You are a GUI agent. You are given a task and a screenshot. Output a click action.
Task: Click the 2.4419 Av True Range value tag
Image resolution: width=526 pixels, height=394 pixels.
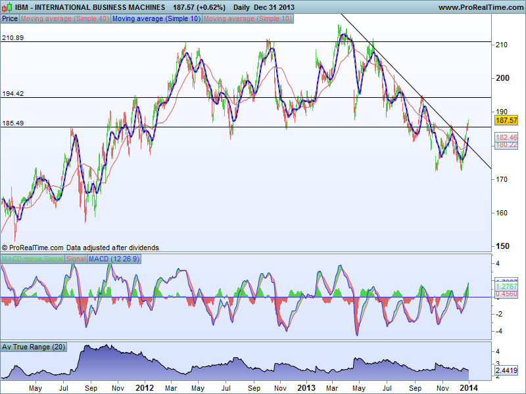[x=506, y=370]
